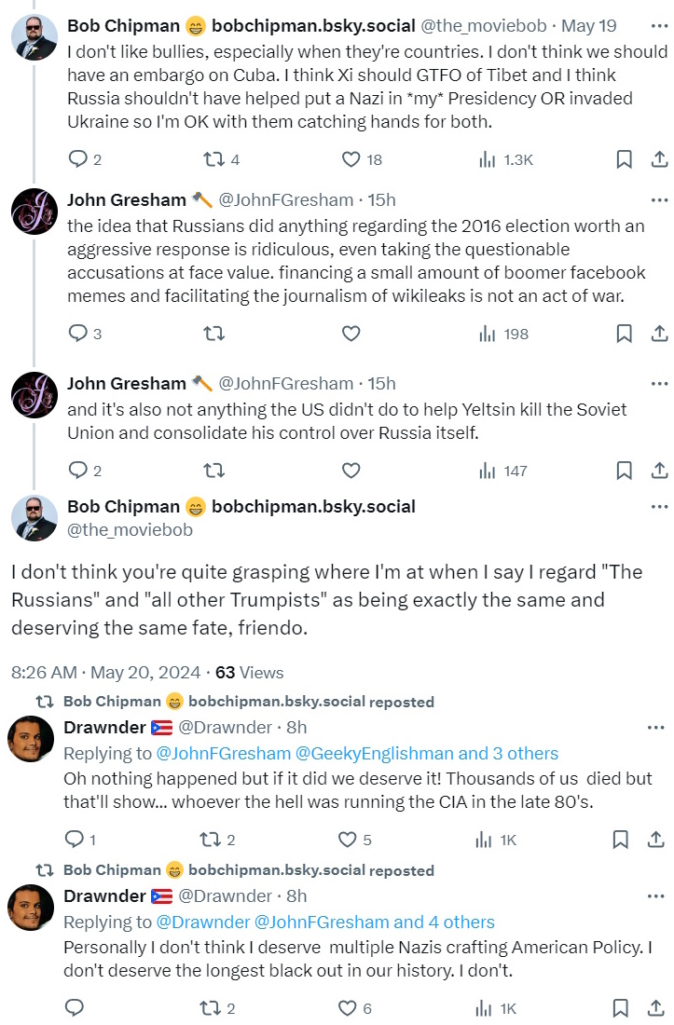The width and height of the screenshot is (674, 1025).
Task: Open Bob Chipman's name on the main tweet
Action: coord(123,507)
